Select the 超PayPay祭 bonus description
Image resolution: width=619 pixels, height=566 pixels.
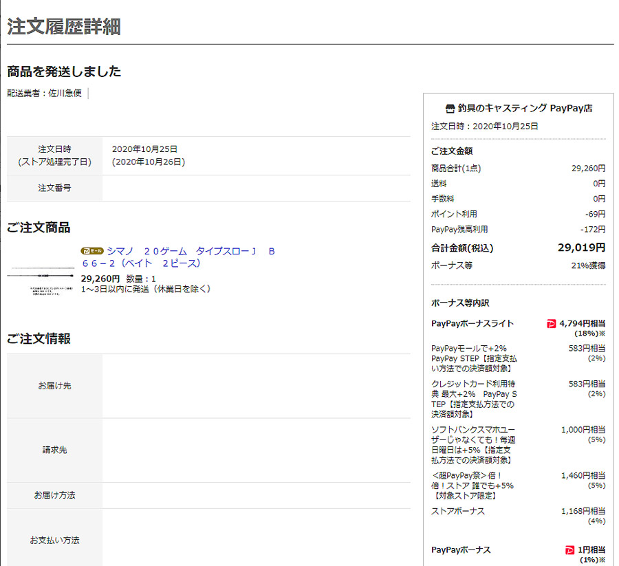pyautogui.click(x=472, y=486)
